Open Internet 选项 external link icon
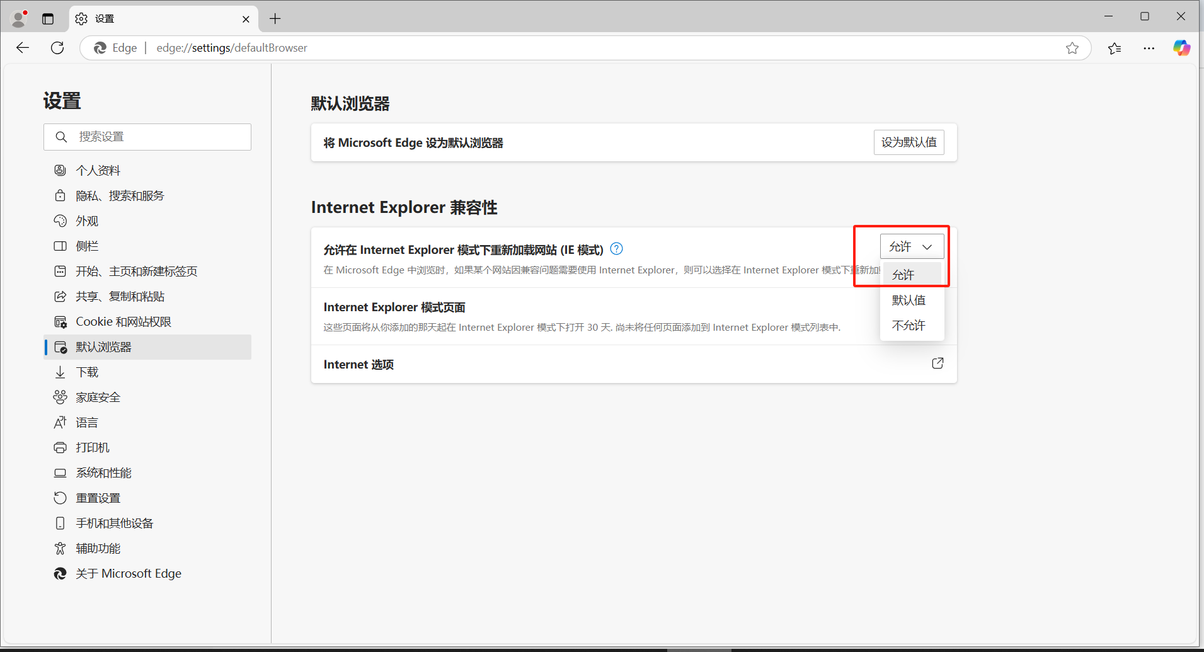The width and height of the screenshot is (1204, 652). click(x=937, y=363)
